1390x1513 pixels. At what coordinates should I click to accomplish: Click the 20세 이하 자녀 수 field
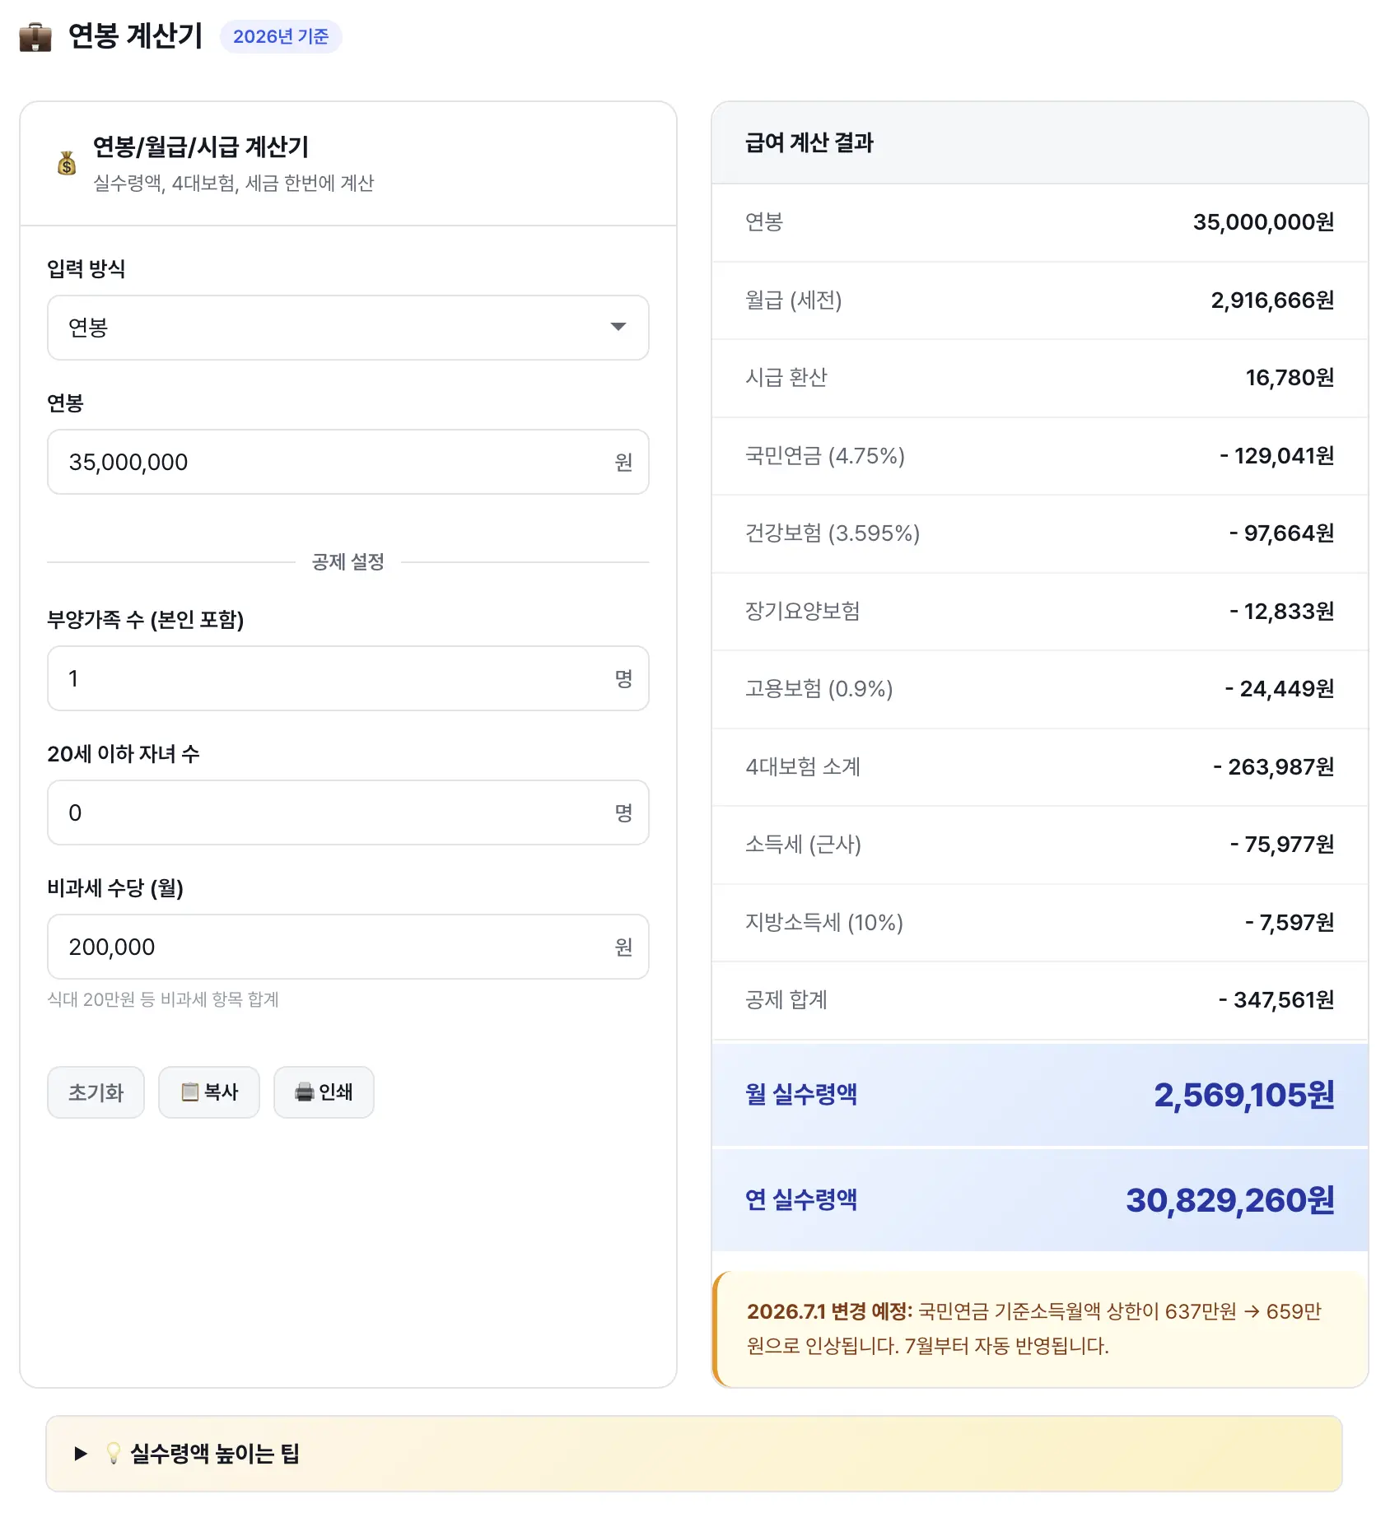coord(347,812)
